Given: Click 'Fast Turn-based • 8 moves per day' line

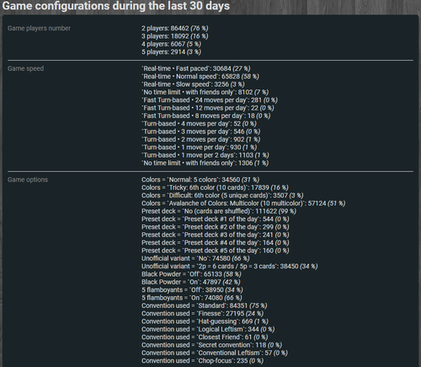Looking at the screenshot, I should click(206, 116).
